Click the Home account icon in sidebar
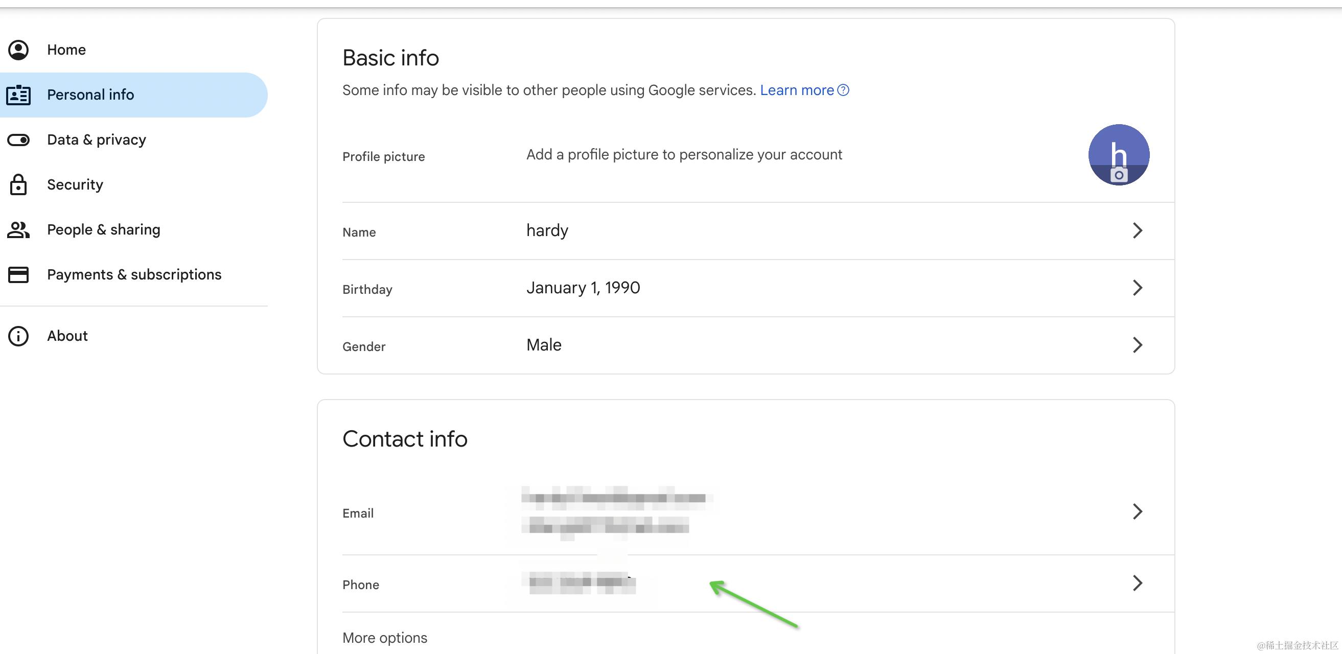Image resolution: width=1342 pixels, height=654 pixels. click(18, 50)
